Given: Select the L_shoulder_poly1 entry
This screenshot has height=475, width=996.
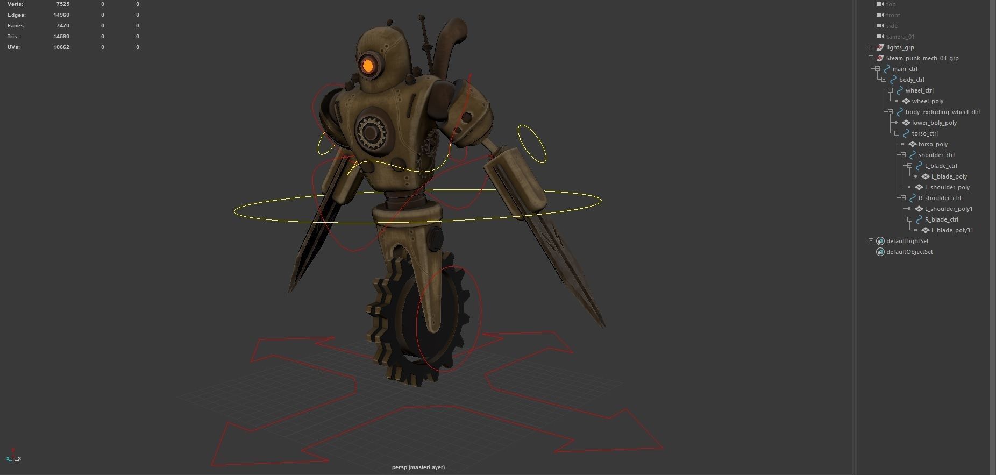Looking at the screenshot, I should coord(949,209).
